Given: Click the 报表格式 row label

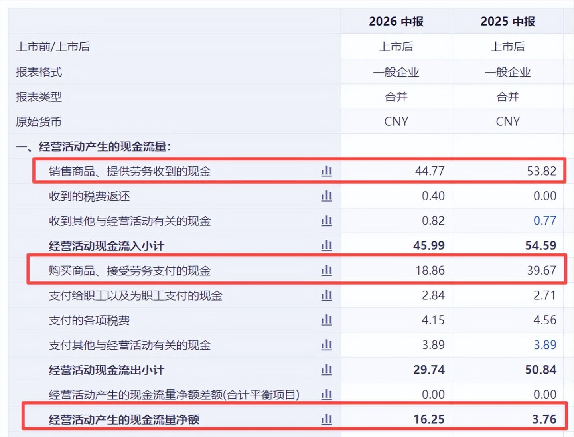Looking at the screenshot, I should coord(39,72).
